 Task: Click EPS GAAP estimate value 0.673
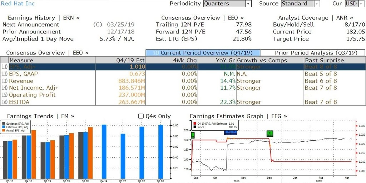click(138, 74)
